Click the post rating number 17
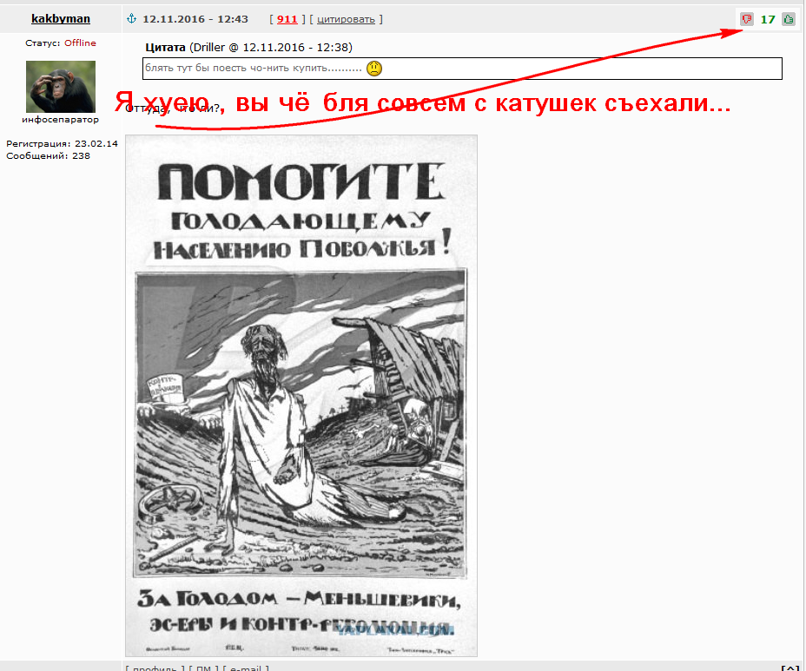 [768, 19]
